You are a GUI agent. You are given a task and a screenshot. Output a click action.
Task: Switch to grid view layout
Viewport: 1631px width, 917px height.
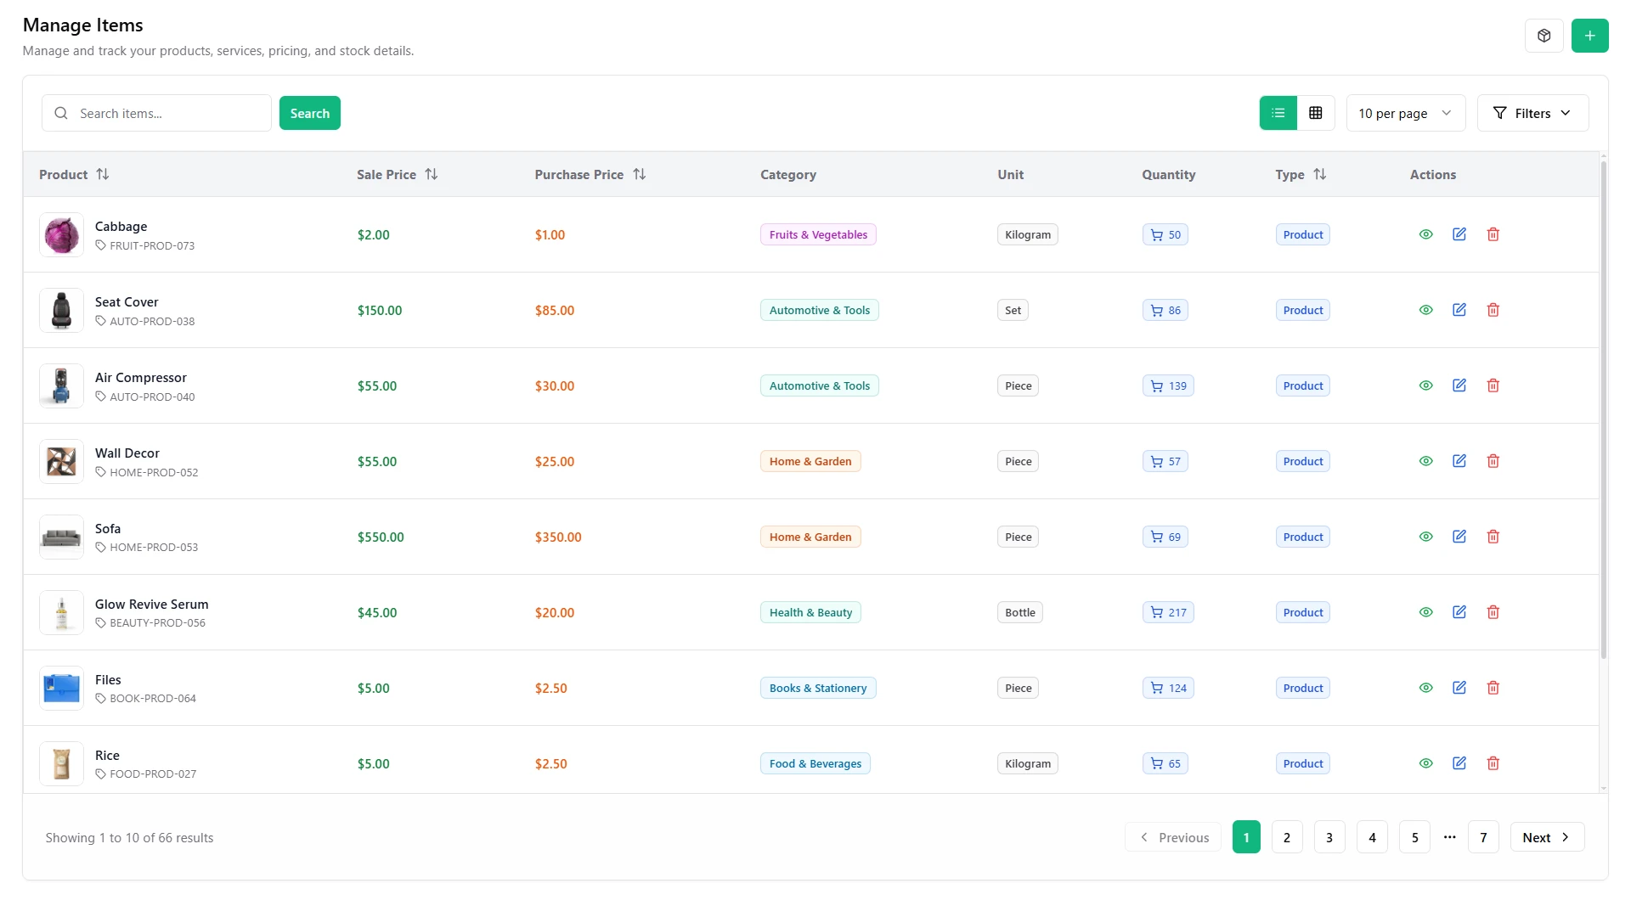click(x=1315, y=113)
